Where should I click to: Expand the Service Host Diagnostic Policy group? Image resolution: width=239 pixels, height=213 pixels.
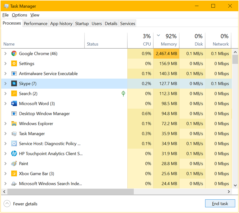click(6, 144)
